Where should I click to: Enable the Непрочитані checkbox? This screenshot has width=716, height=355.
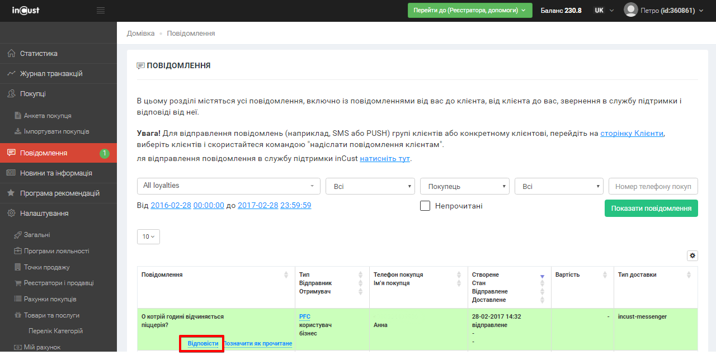pos(425,206)
